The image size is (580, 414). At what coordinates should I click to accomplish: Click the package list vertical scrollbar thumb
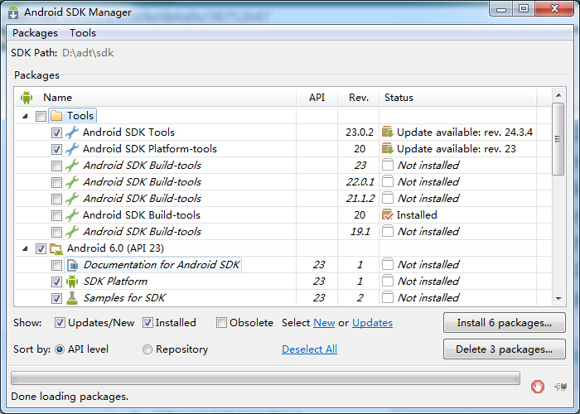pyautogui.click(x=558, y=139)
